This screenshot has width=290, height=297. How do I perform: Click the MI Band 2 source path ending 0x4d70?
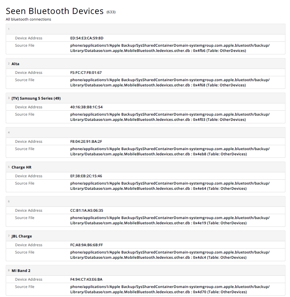point(170,289)
